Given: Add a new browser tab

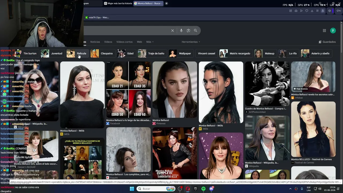Looking at the screenshot, I should pos(166,3).
